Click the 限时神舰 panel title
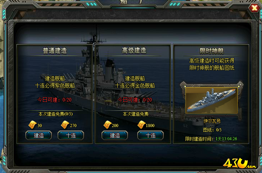Screen dimensions: 262x173 point(212,51)
